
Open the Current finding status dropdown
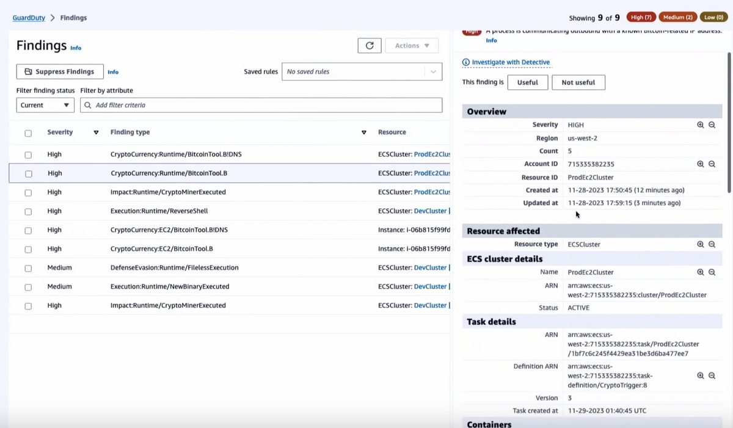tap(45, 105)
